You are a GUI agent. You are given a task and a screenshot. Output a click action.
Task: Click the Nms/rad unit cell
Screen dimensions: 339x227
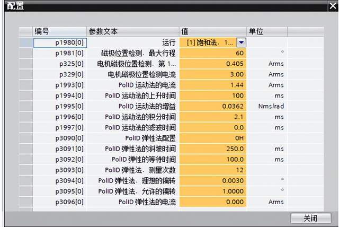[267, 106]
